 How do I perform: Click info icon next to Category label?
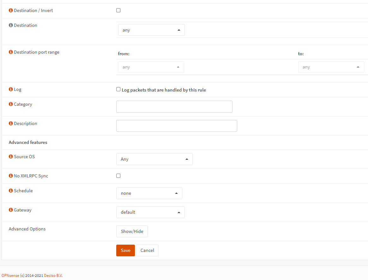(x=11, y=104)
